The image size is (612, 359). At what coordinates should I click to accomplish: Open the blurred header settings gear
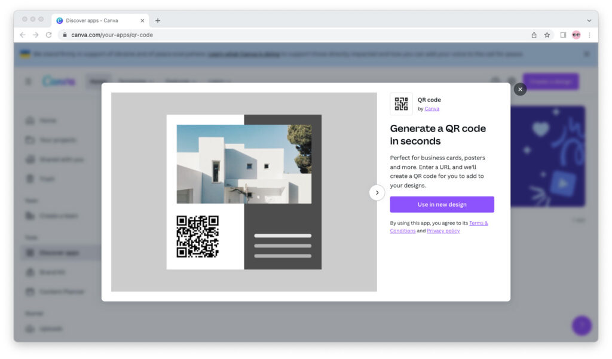[x=512, y=81]
